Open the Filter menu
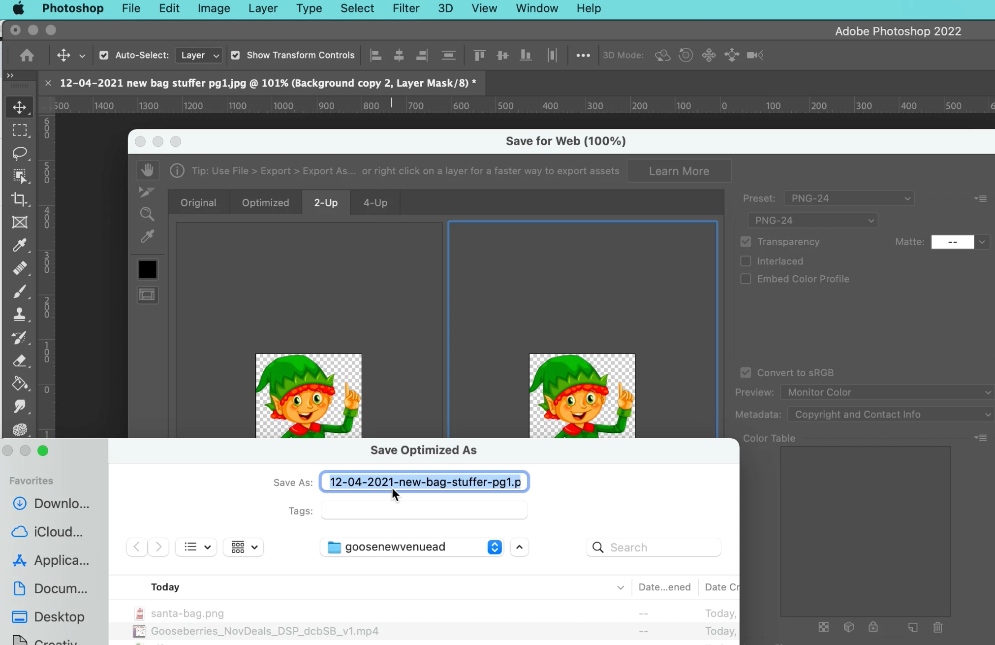The image size is (995, 645). click(x=405, y=8)
